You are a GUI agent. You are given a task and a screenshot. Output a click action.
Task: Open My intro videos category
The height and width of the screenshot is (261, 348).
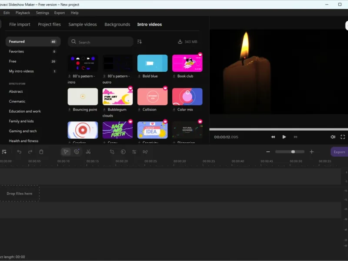point(33,71)
